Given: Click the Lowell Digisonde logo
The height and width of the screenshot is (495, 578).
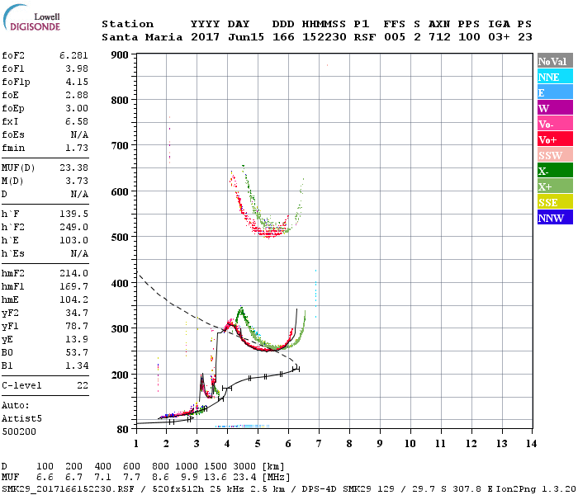Looking at the screenshot, I should [31, 17].
